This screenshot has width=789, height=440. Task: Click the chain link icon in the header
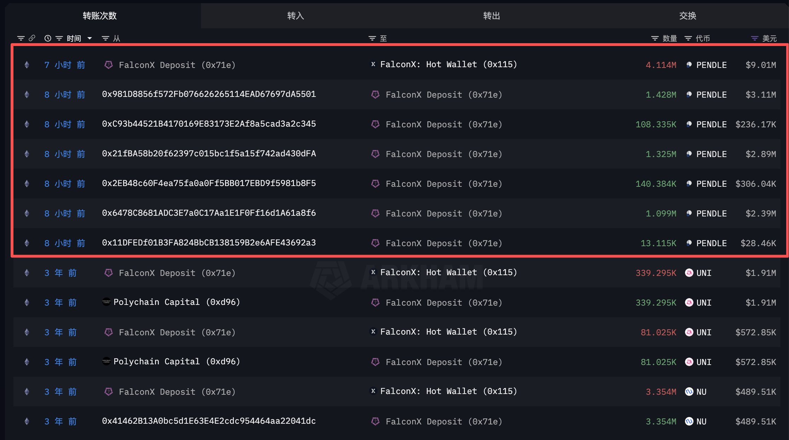(x=32, y=38)
